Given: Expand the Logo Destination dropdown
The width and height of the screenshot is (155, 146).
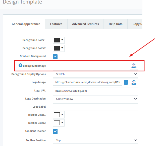Looking at the screenshot, I should (x=95, y=99).
